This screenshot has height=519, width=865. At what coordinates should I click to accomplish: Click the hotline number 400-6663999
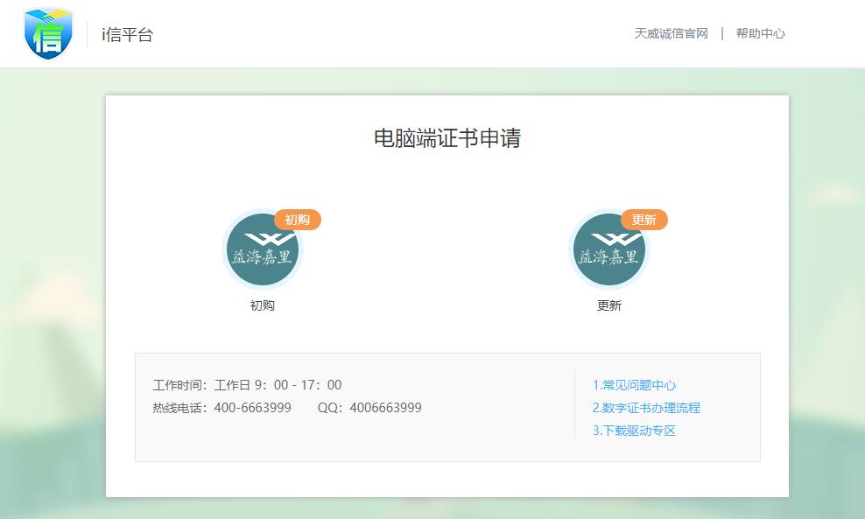tap(252, 408)
